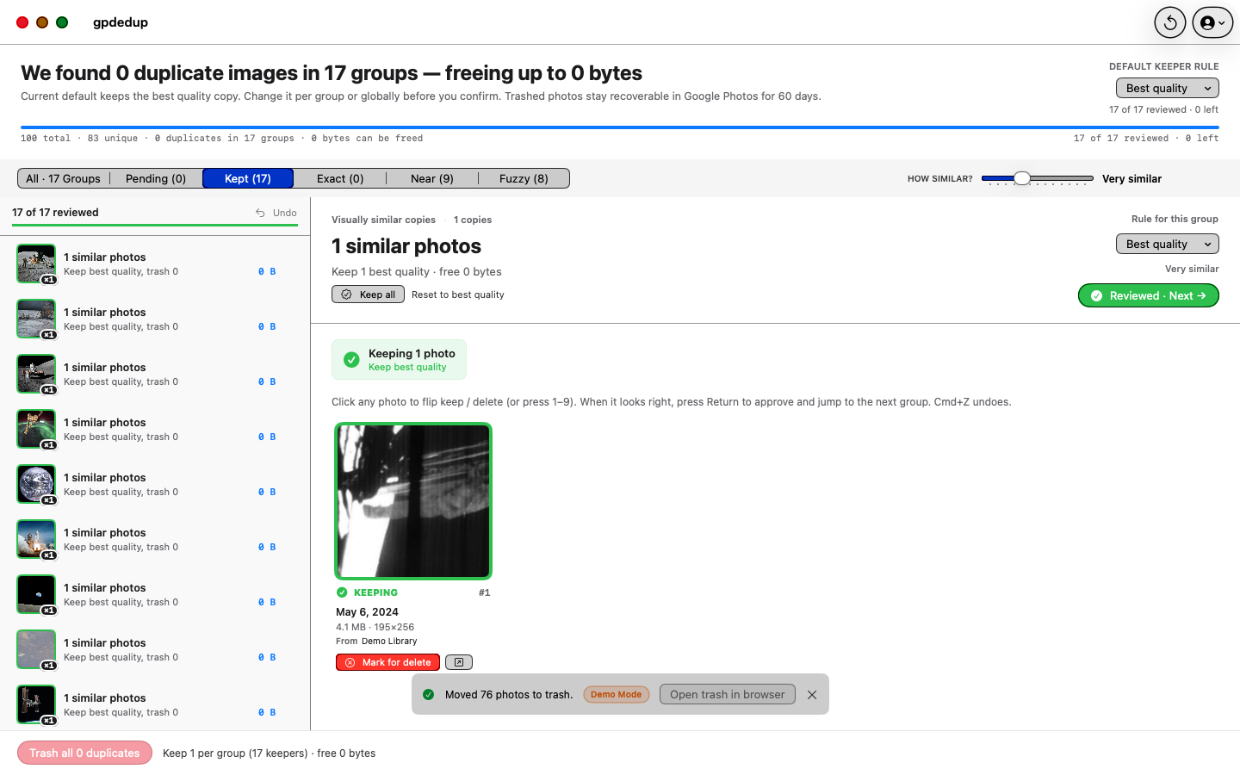The width and height of the screenshot is (1240, 775).
Task: Click the Reviewed · Next button
Action: [x=1149, y=295]
